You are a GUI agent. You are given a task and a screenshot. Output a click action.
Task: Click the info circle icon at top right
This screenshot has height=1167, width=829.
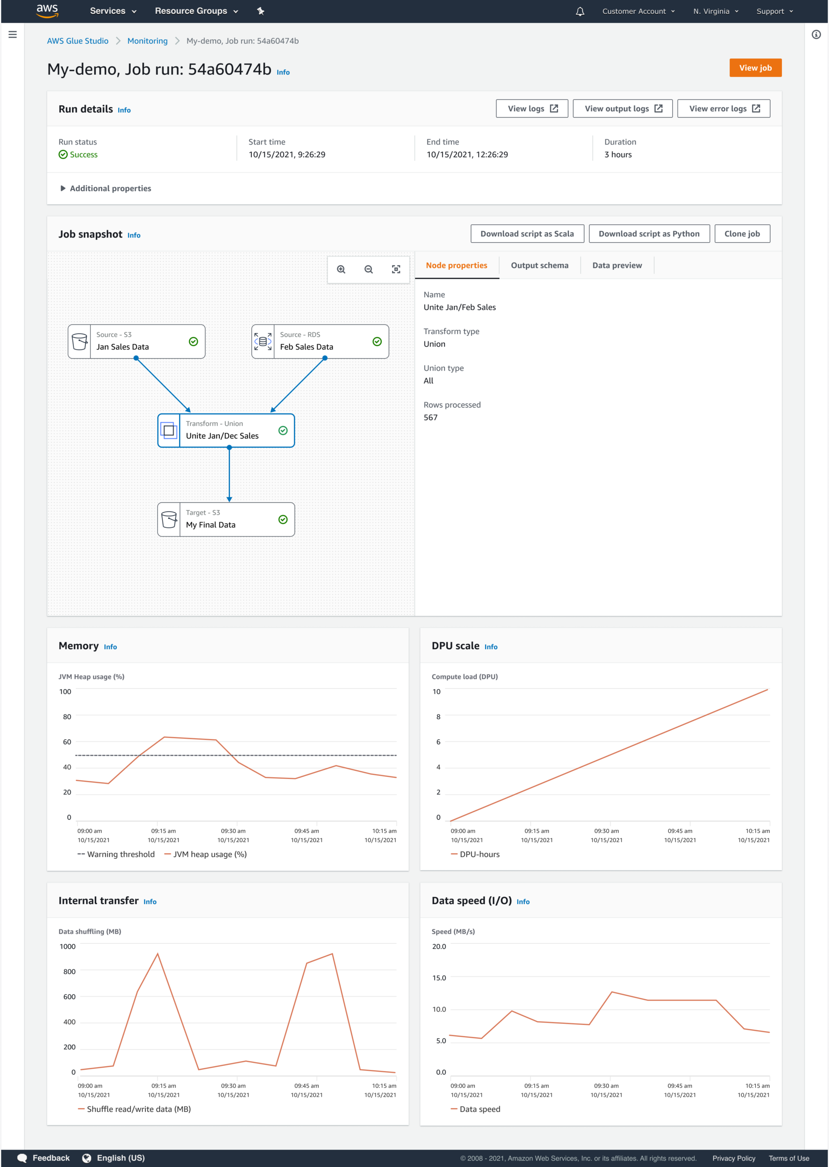click(x=816, y=35)
